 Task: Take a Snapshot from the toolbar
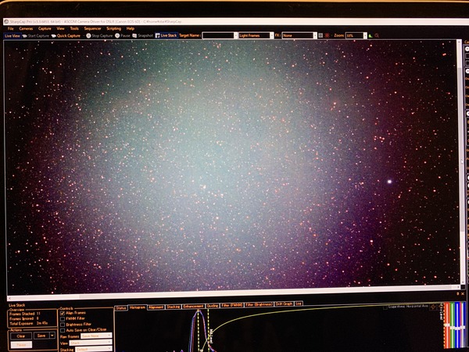tap(143, 36)
